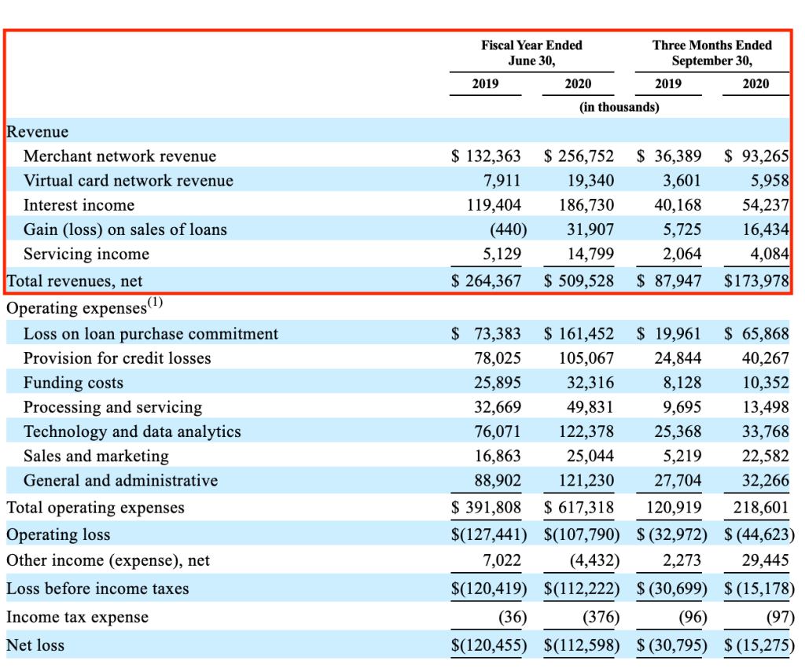Click the Three Months Ended September 30 header
This screenshot has width=805, height=668.
[712, 53]
